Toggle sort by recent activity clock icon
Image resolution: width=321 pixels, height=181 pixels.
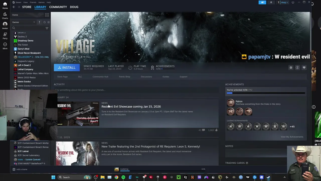click(44, 22)
